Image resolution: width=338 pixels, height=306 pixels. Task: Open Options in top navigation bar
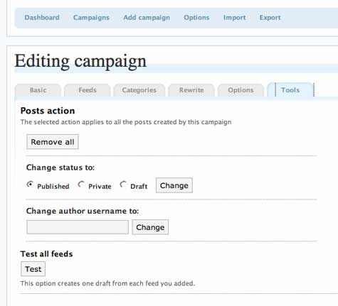click(x=196, y=18)
